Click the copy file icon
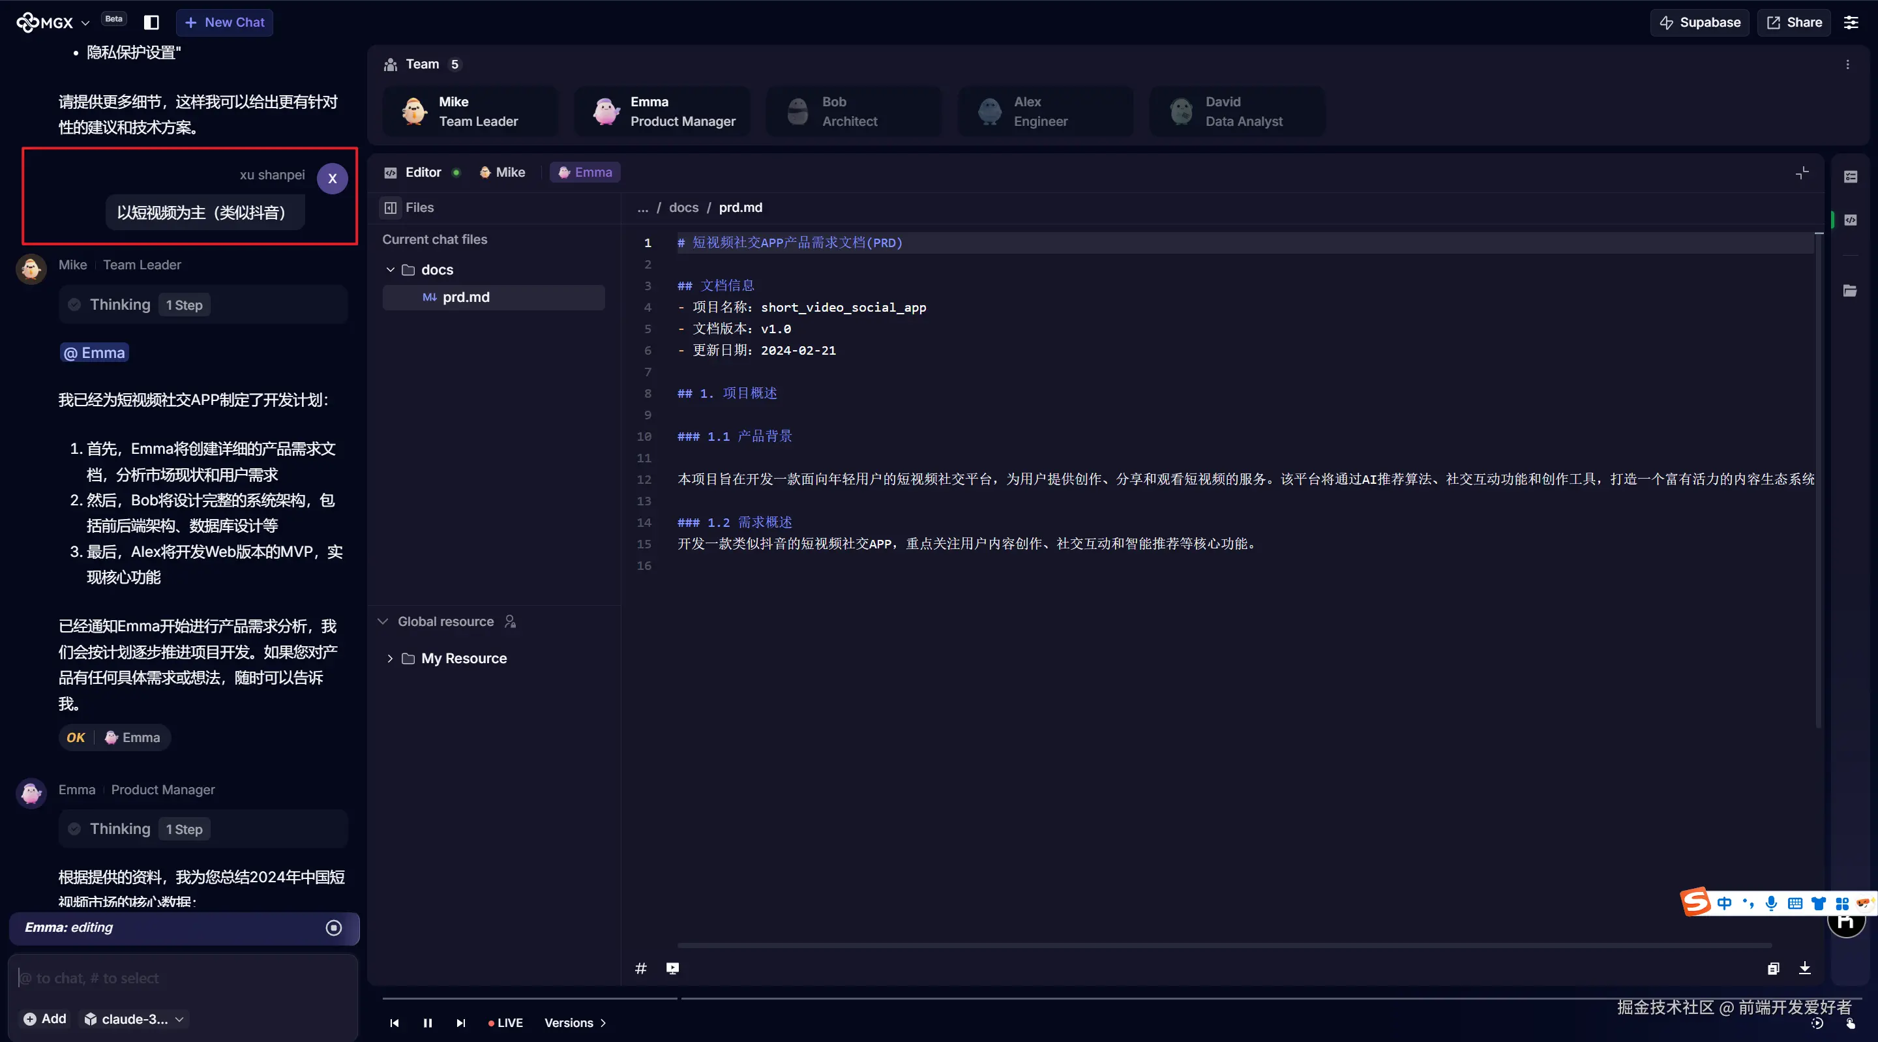 pyautogui.click(x=1773, y=968)
